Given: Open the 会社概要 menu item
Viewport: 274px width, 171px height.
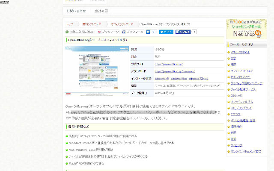Looking at the screenshot, I should tap(101, 11).
